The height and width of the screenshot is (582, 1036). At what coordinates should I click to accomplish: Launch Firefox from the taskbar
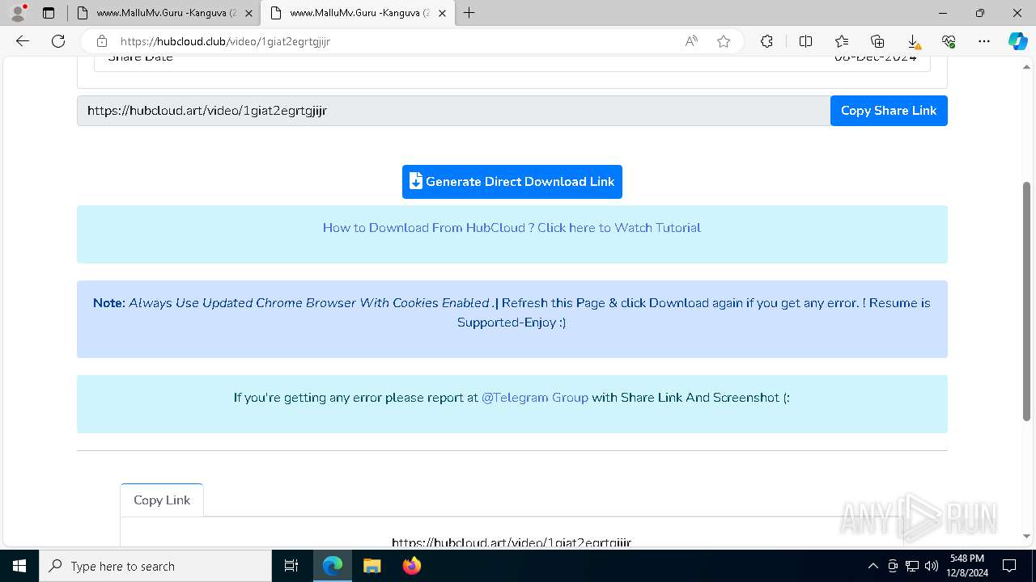coord(411,566)
